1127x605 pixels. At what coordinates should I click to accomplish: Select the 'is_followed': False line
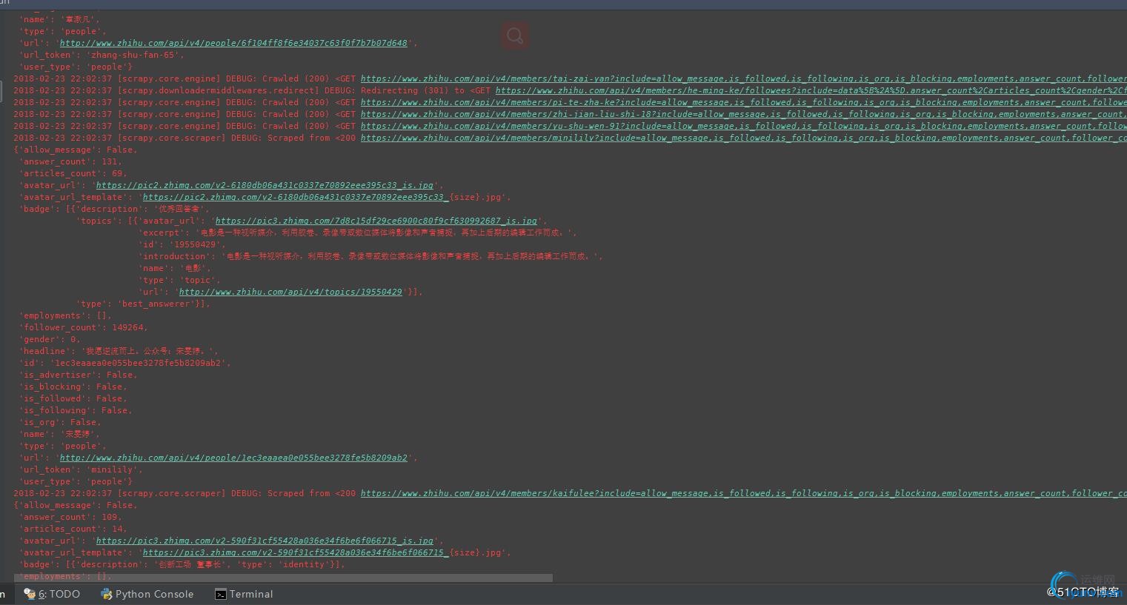click(73, 398)
